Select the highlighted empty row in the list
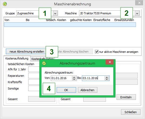The height and width of the screenshot is (119, 145). 70,25
